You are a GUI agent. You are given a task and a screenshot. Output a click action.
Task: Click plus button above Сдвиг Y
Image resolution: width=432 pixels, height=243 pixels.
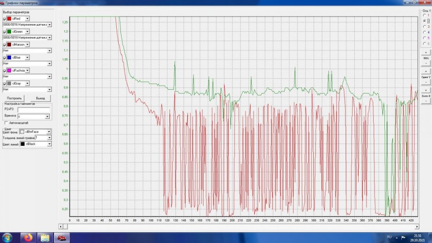(426, 72)
